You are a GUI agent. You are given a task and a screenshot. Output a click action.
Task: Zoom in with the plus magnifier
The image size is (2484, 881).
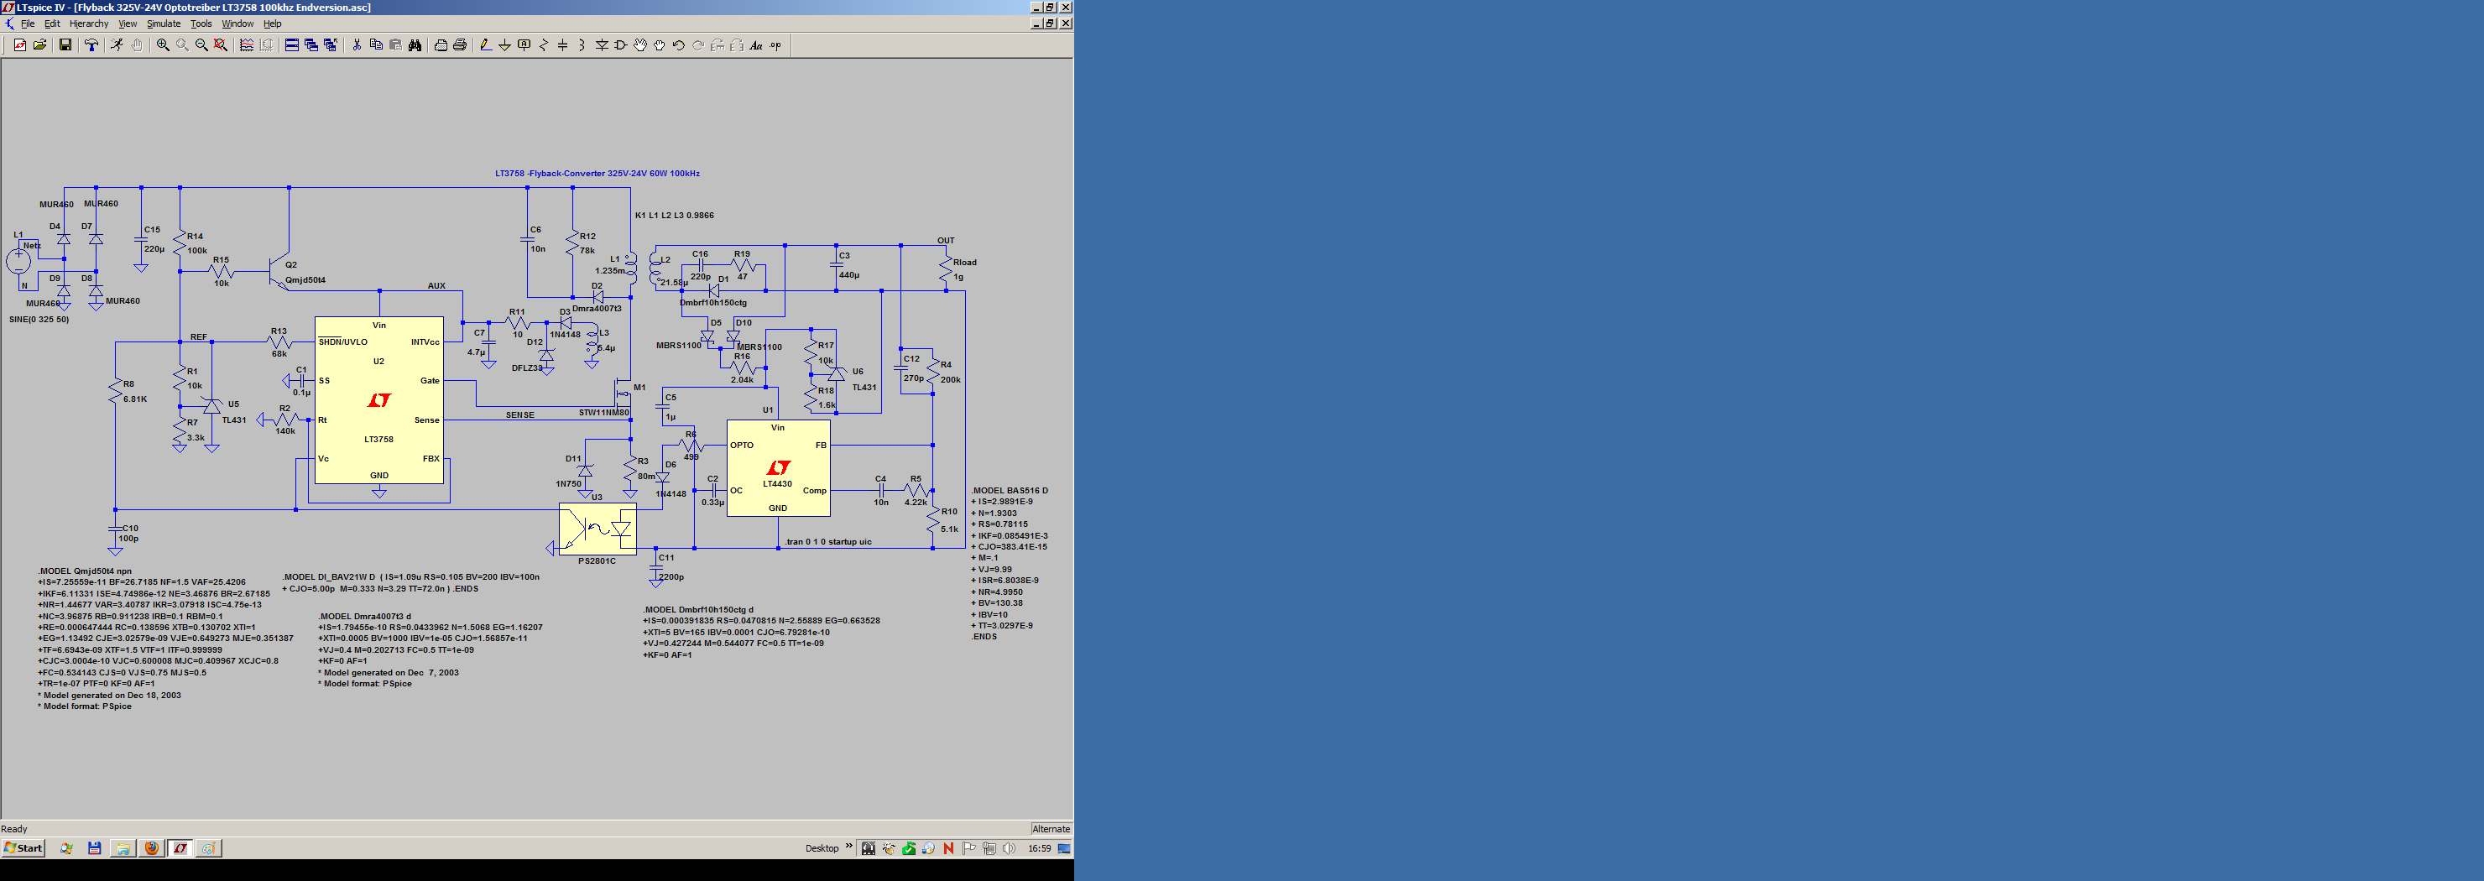click(x=163, y=45)
